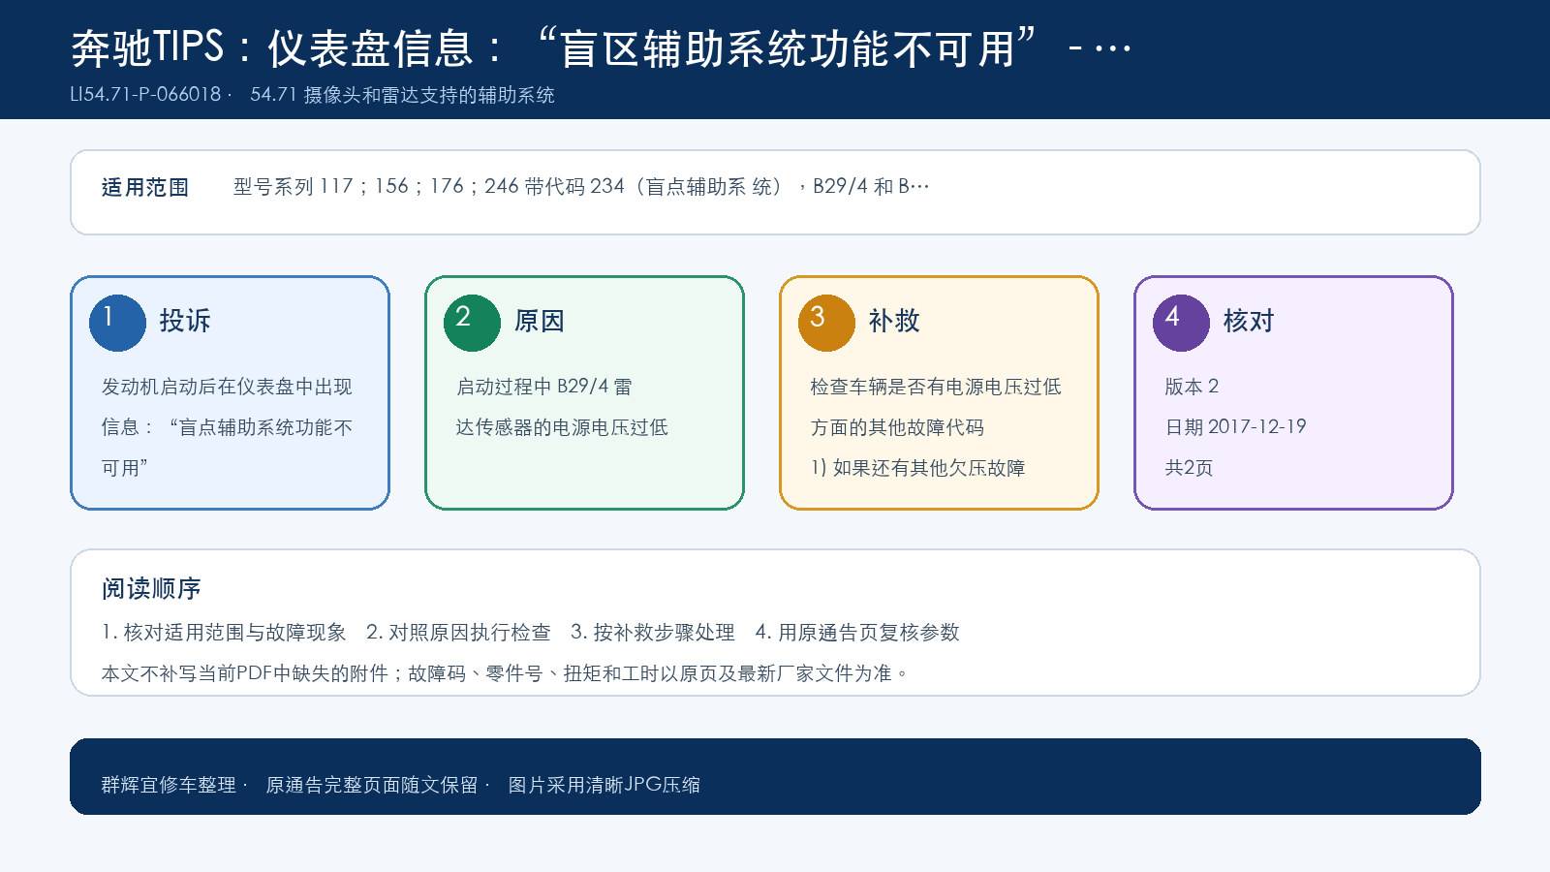Click the line 发动机启动后在仪表盘中出现
The image size is (1550, 872).
[x=227, y=387]
